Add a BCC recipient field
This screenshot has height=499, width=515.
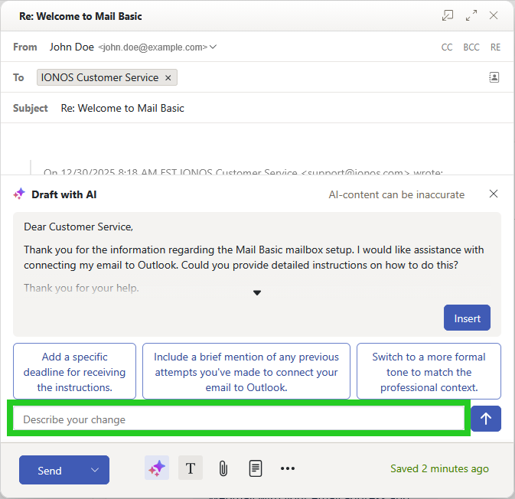coord(471,47)
